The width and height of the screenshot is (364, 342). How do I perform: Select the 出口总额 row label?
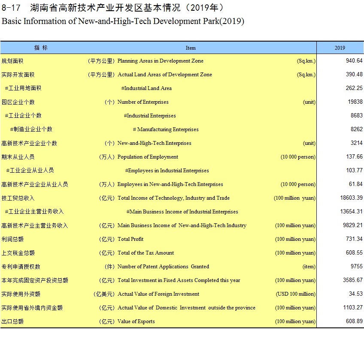pyautogui.click(x=12, y=321)
